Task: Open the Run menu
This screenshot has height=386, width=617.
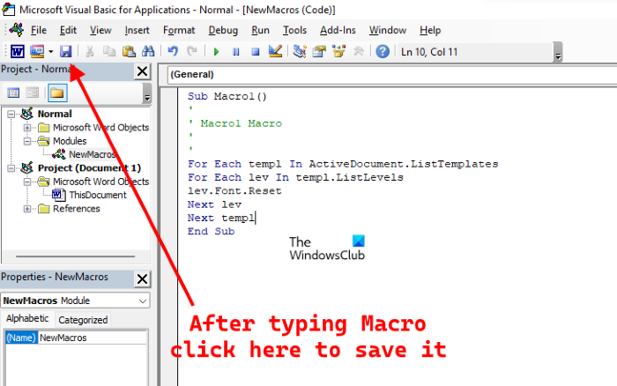Action: tap(261, 30)
